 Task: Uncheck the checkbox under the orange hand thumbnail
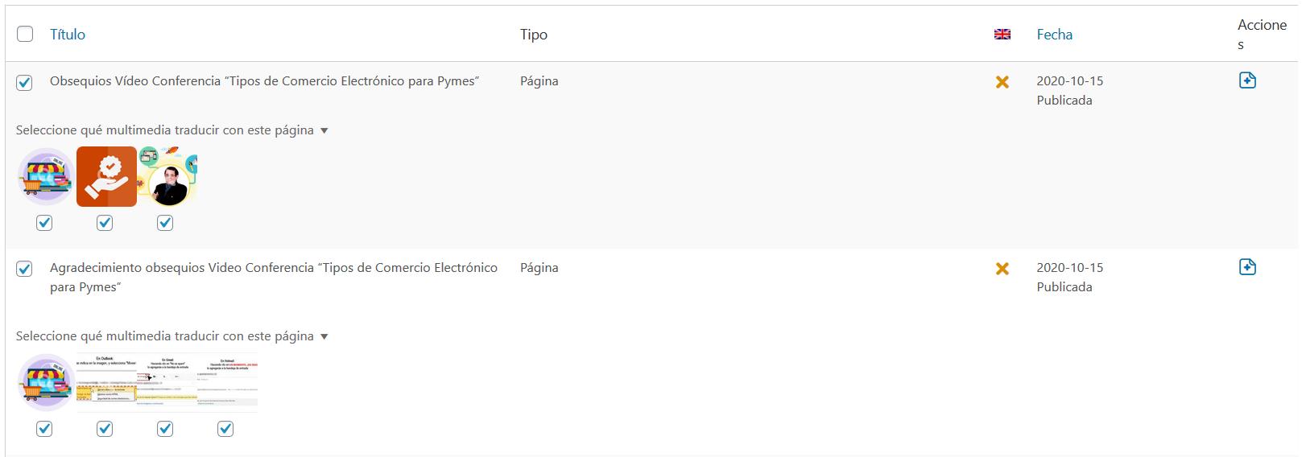pyautogui.click(x=105, y=223)
